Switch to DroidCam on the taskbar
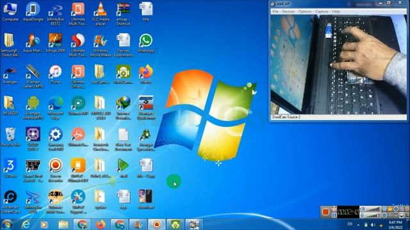 [x=175, y=224]
